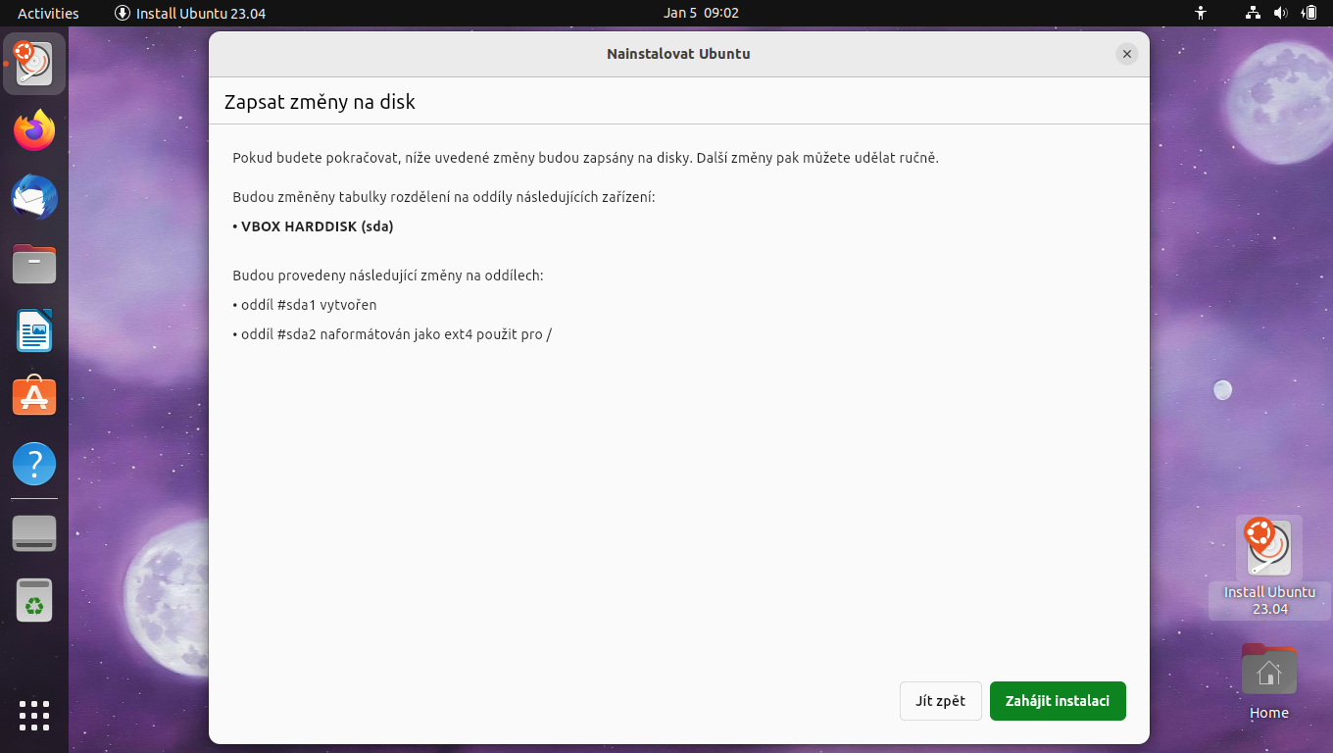The width and height of the screenshot is (1333, 753).
Task: Click the text Budou provedeny následující změny
Action: [x=387, y=276]
